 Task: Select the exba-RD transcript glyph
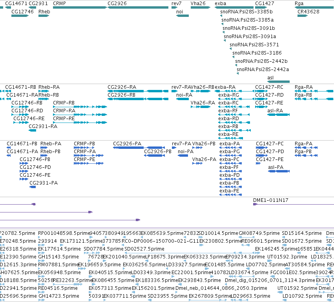pyautogui.click(x=234, y=123)
